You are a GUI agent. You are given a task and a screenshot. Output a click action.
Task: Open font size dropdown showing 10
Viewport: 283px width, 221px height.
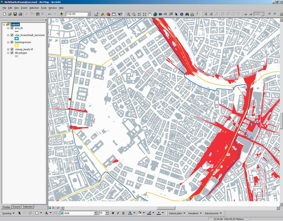107,213
